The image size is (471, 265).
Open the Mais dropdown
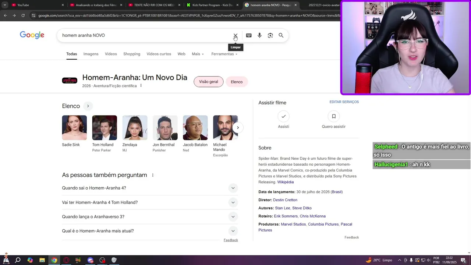(x=198, y=54)
